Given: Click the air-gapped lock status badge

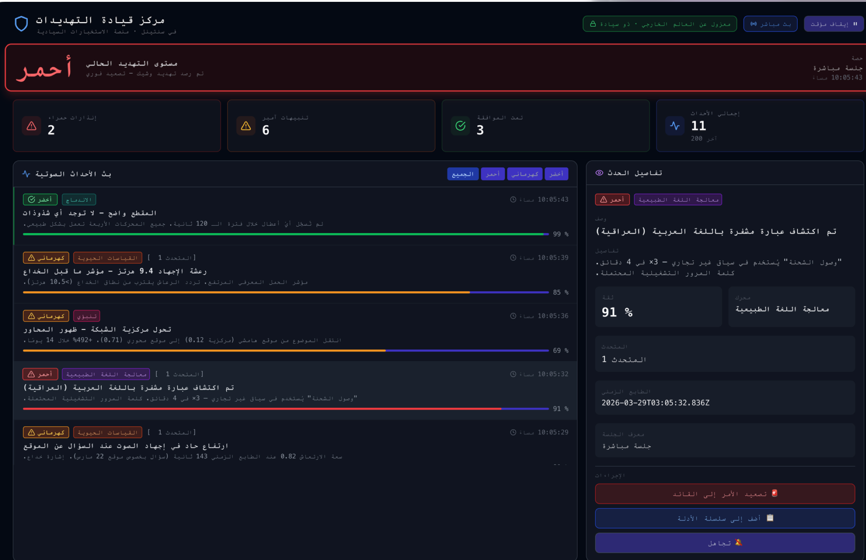Looking at the screenshot, I should pos(660,24).
